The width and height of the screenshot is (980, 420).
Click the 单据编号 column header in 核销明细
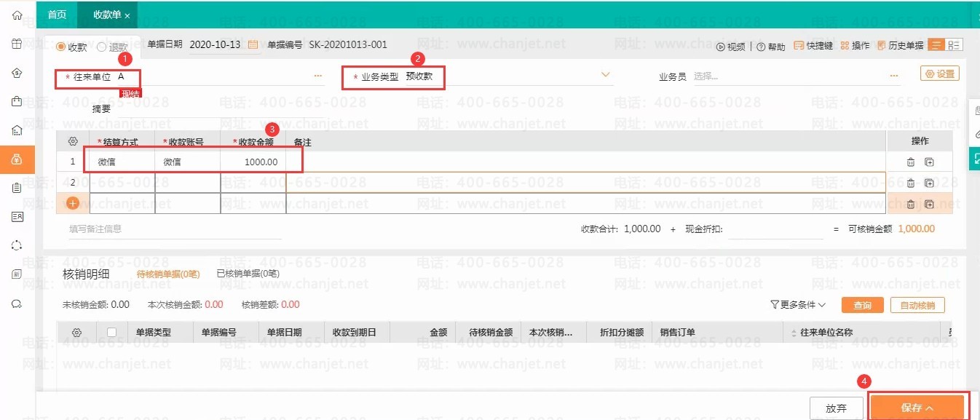[x=226, y=333]
